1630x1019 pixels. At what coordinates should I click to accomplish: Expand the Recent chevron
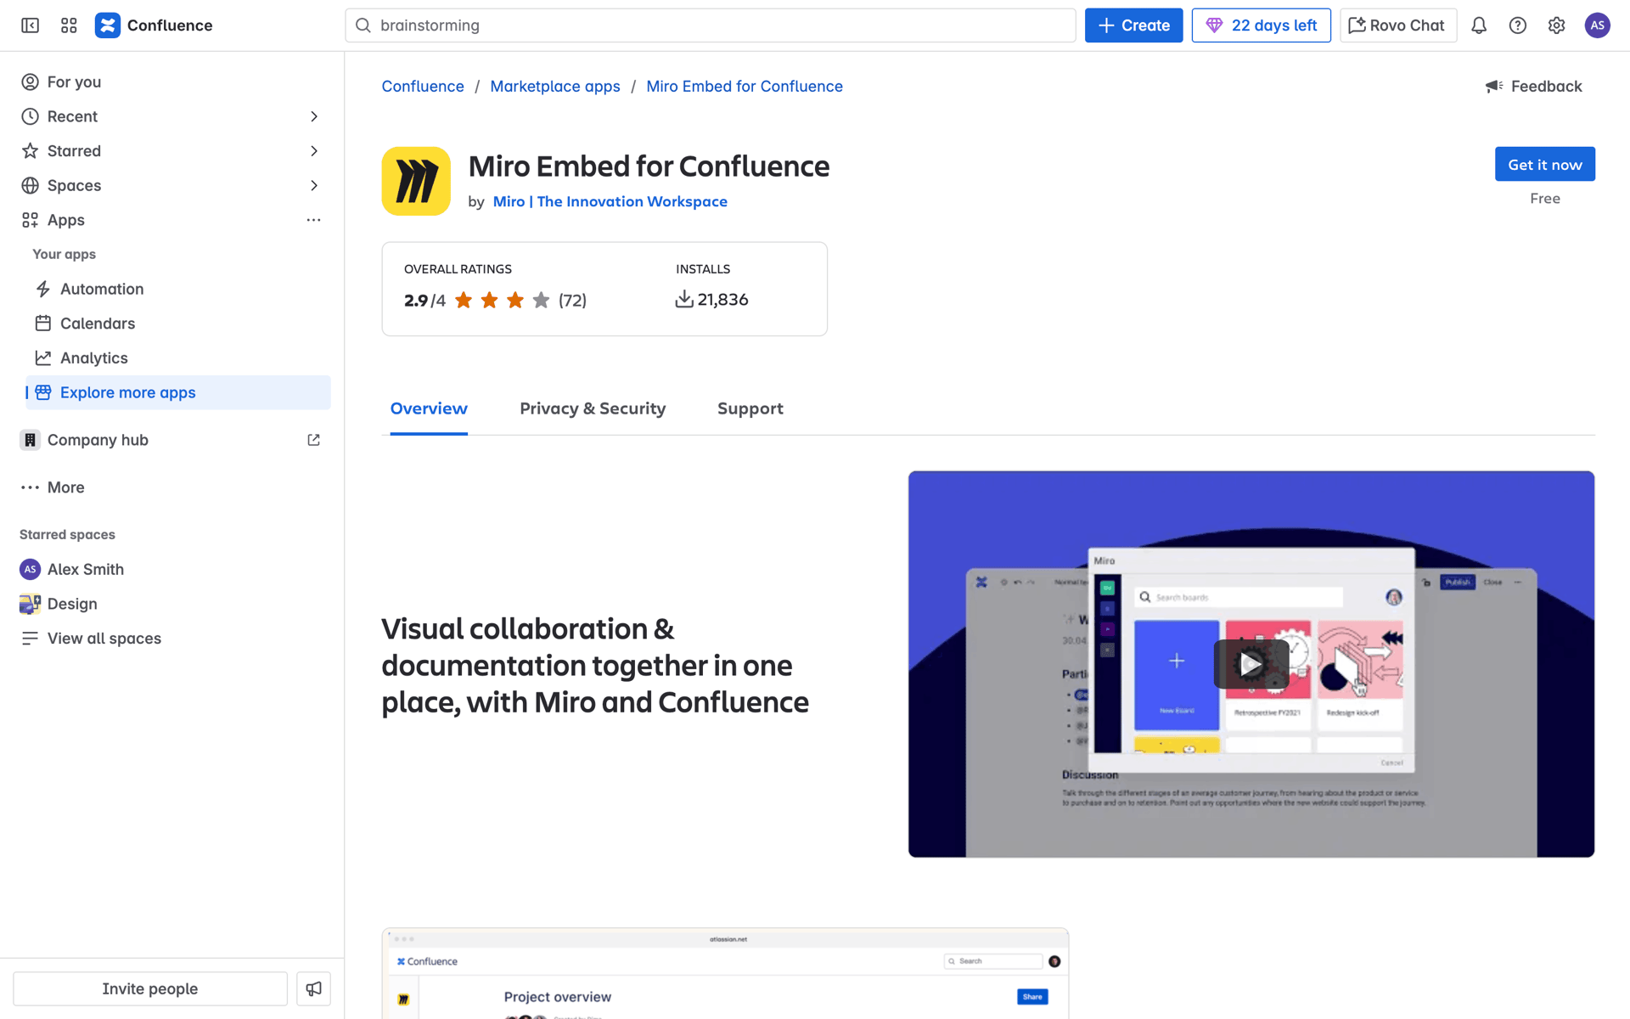tap(314, 116)
